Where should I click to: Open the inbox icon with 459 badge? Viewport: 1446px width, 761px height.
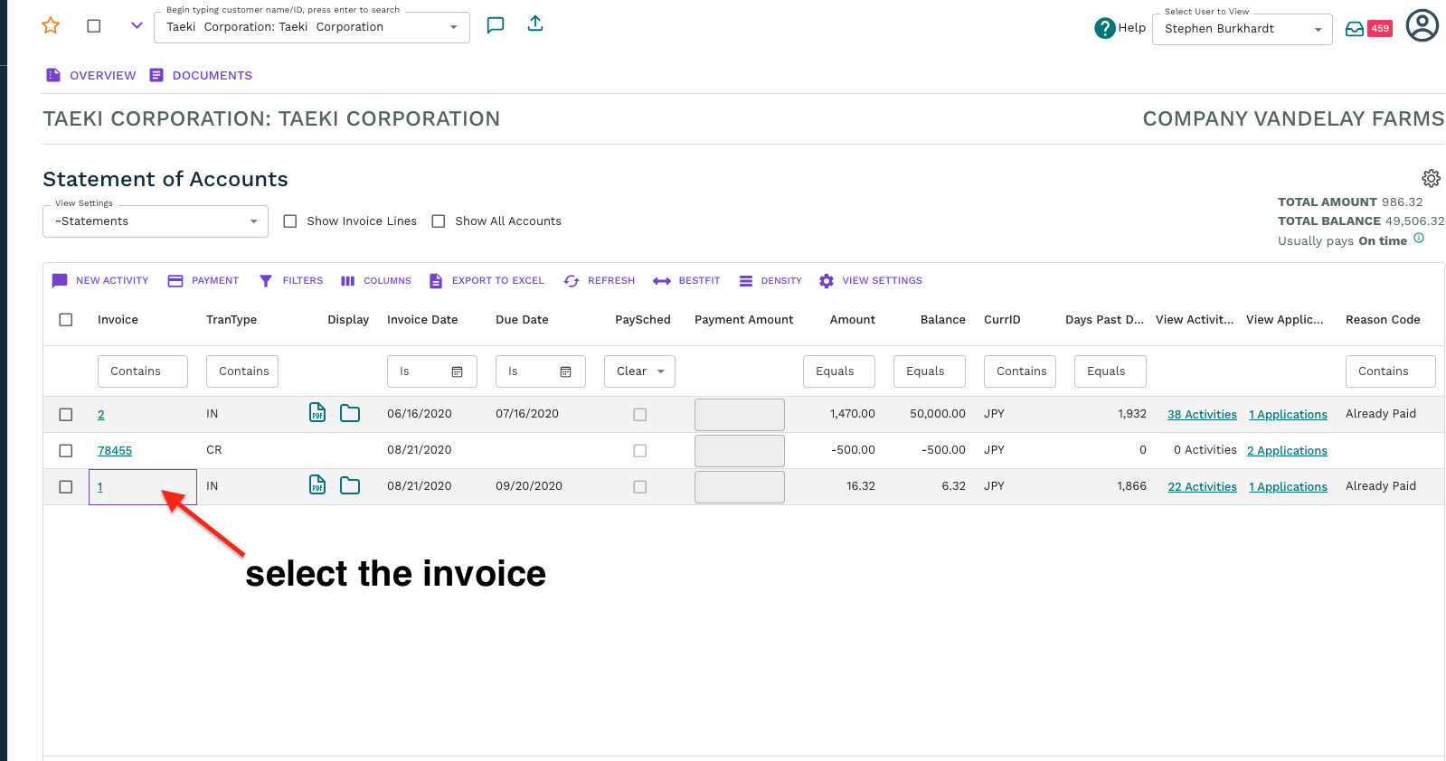[1355, 29]
